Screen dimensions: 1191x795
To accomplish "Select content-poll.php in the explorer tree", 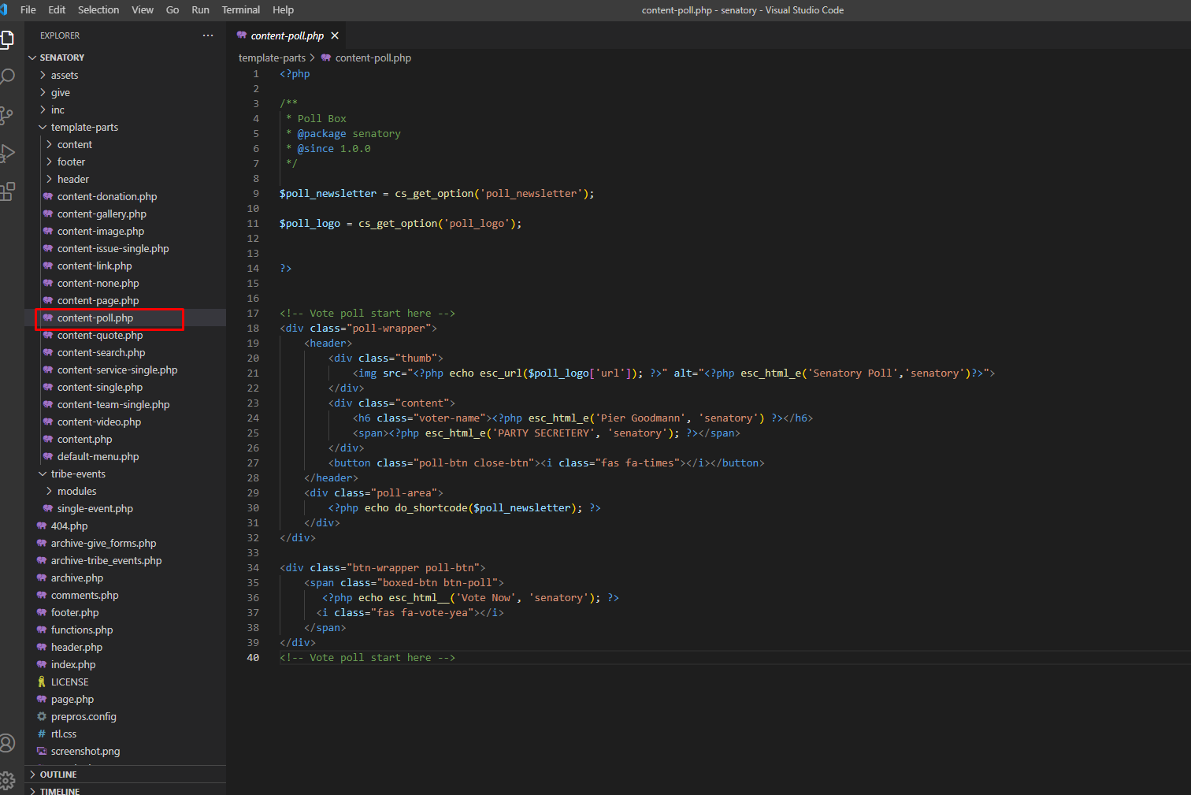I will coord(125,318).
